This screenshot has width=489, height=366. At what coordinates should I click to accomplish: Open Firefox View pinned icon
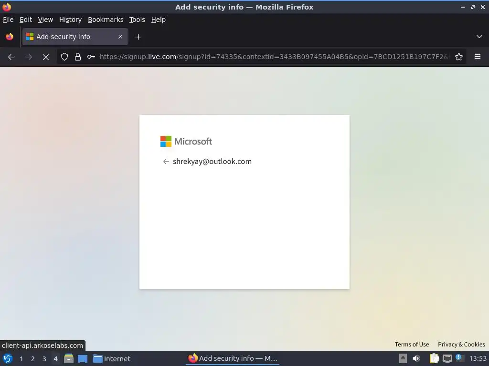(x=10, y=37)
